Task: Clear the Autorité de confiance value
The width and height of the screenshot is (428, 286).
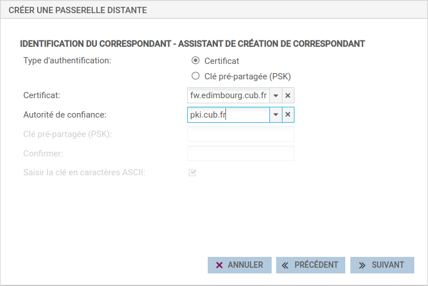Action: (288, 115)
